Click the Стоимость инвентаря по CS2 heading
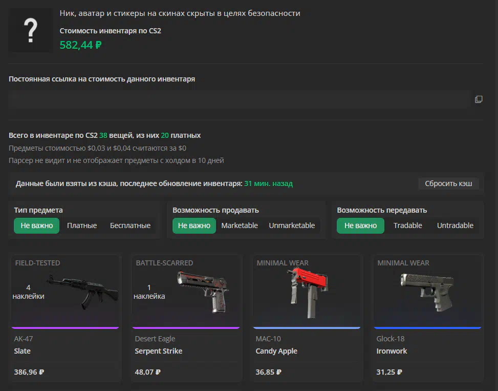The width and height of the screenshot is (498, 391). [110, 31]
